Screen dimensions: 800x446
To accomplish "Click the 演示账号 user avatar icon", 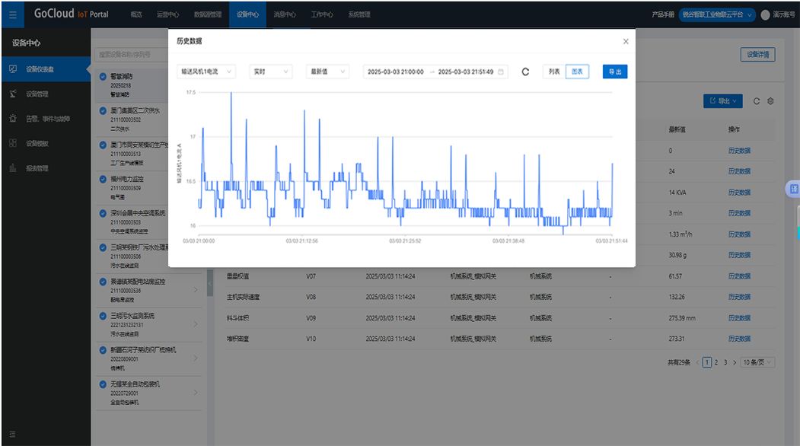I will pos(765,14).
